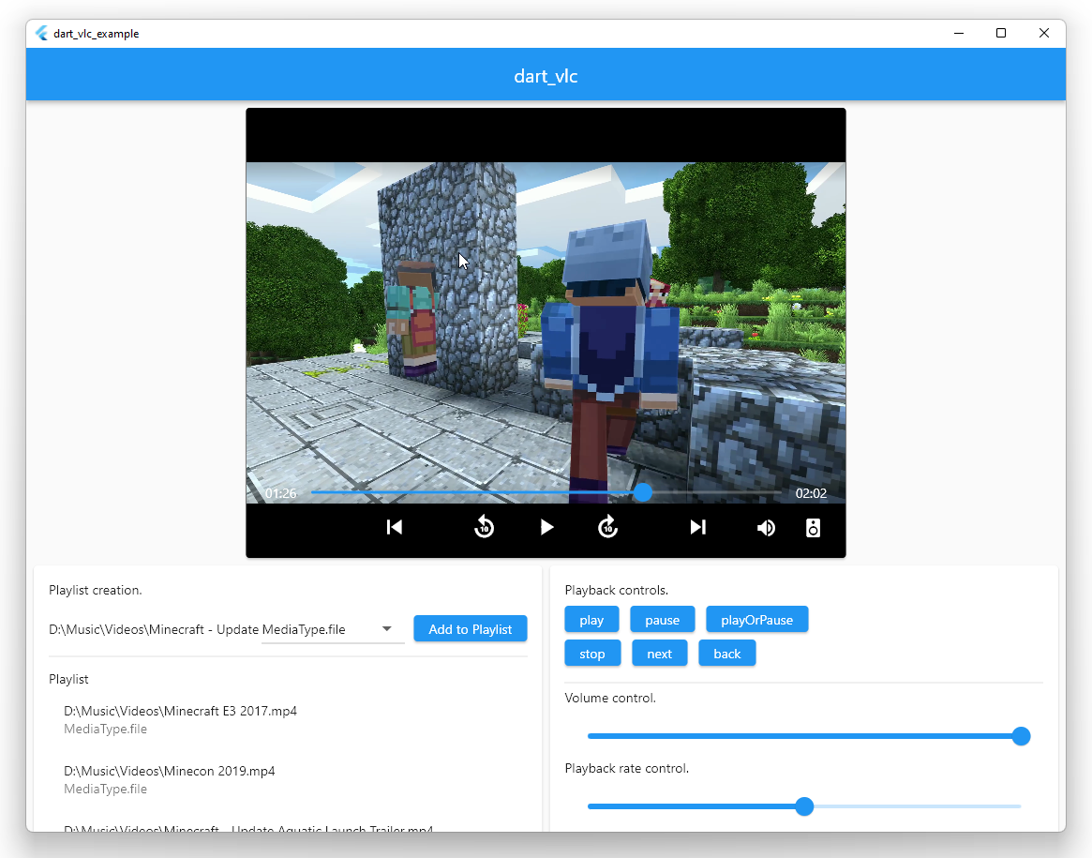Click the back button
The height and width of the screenshot is (858, 1092).
point(727,654)
